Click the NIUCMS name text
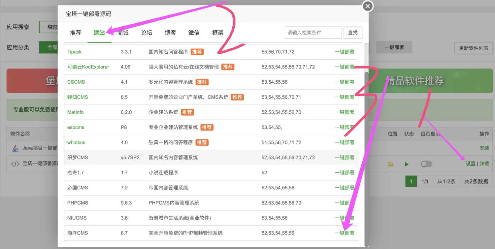The image size is (495, 249). coord(77,218)
